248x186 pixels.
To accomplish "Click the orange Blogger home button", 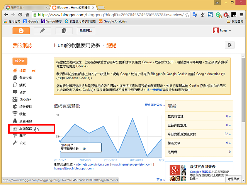I will click(x=21, y=31).
